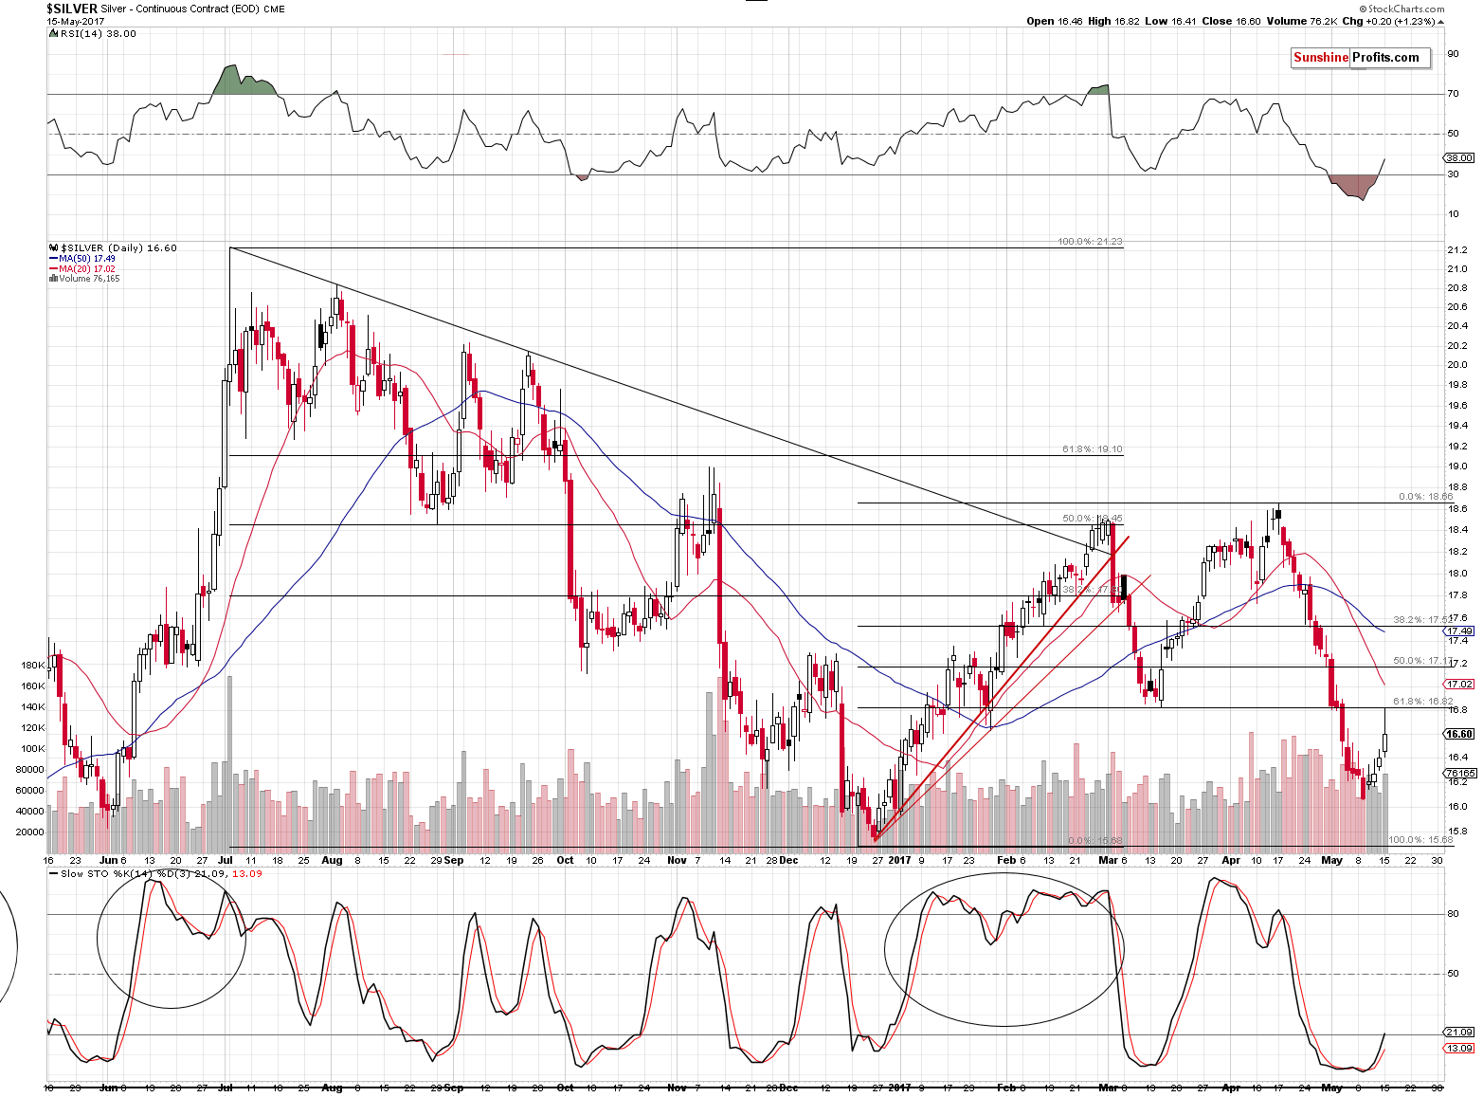The width and height of the screenshot is (1483, 1097).
Task: Click the 'High 16.82' header value
Action: [1114, 21]
